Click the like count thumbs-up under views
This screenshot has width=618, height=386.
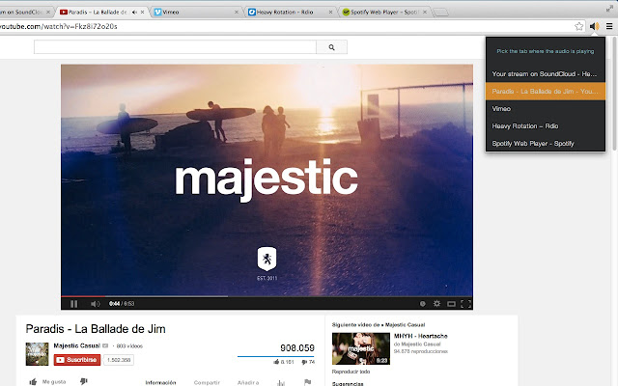point(284,362)
